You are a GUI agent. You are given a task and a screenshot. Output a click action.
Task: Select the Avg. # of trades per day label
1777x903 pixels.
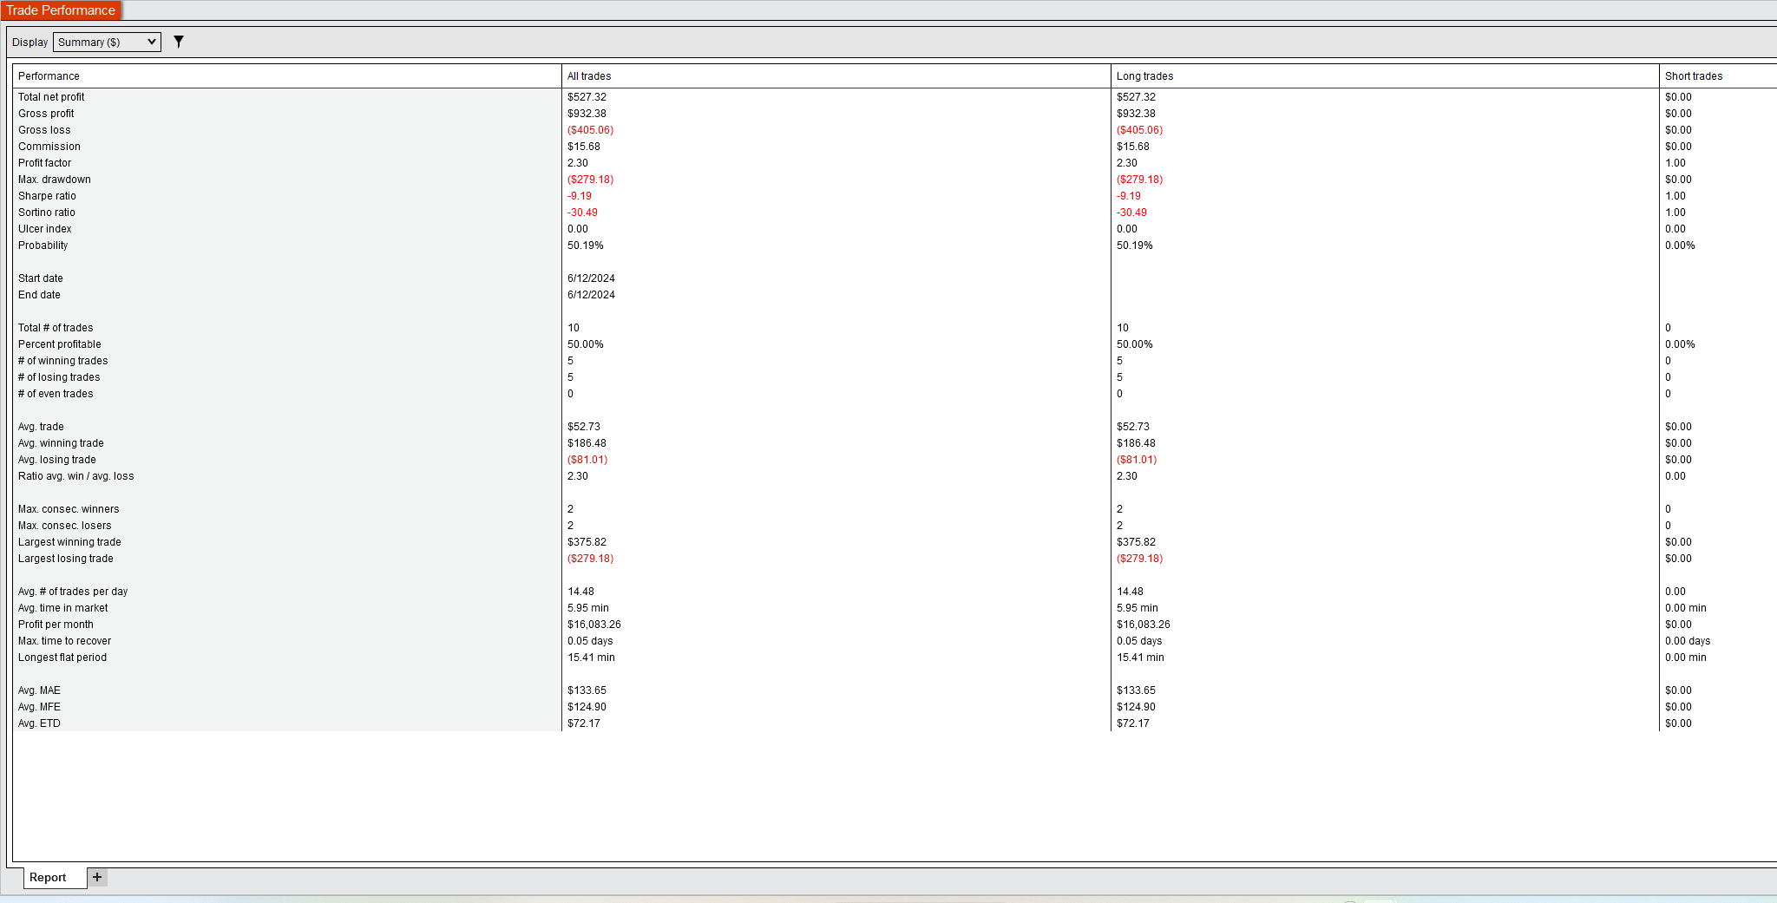tap(73, 592)
